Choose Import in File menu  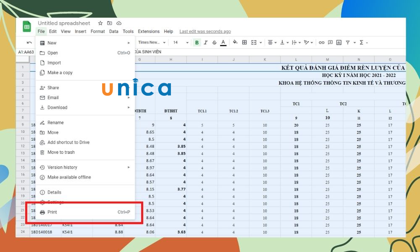click(85, 63)
